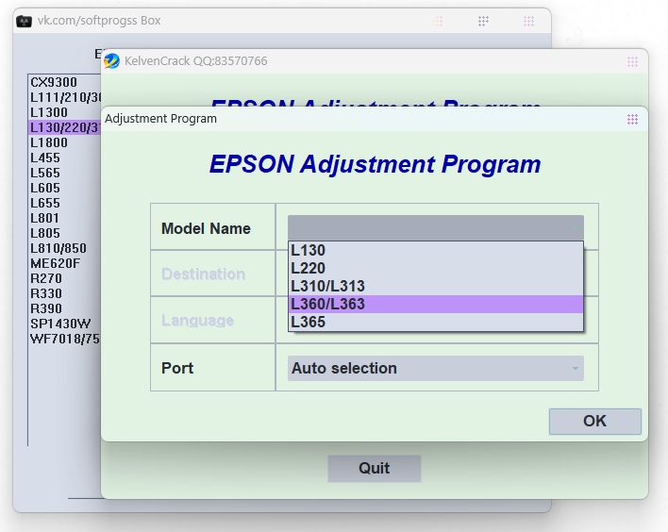Open the Model Name combo box
This screenshot has height=532, width=668.
click(435, 228)
